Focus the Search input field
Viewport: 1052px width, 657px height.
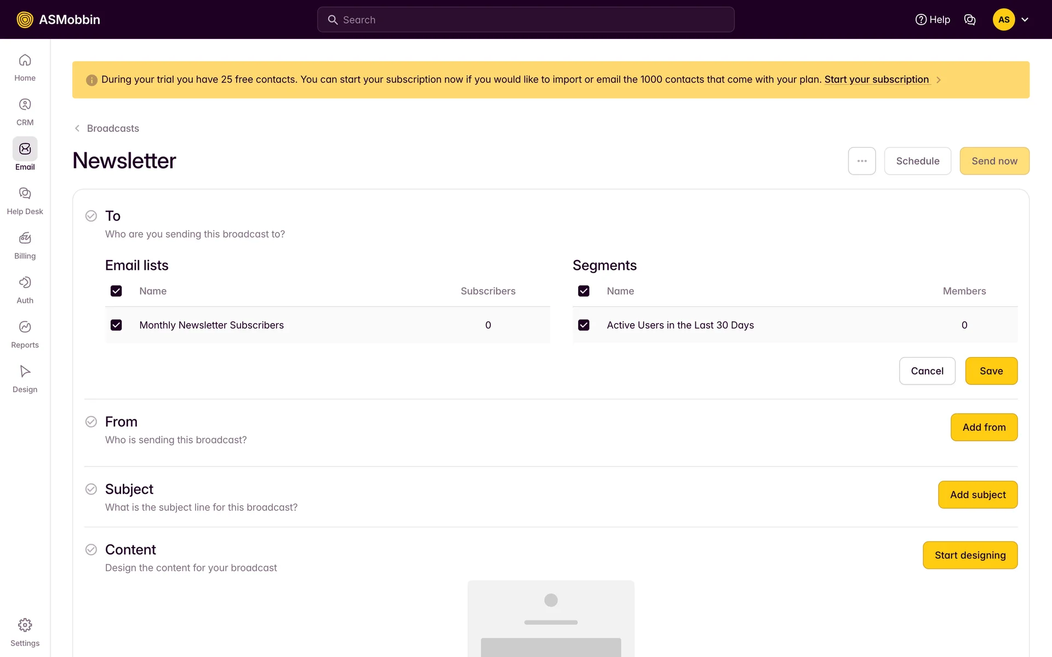(526, 20)
